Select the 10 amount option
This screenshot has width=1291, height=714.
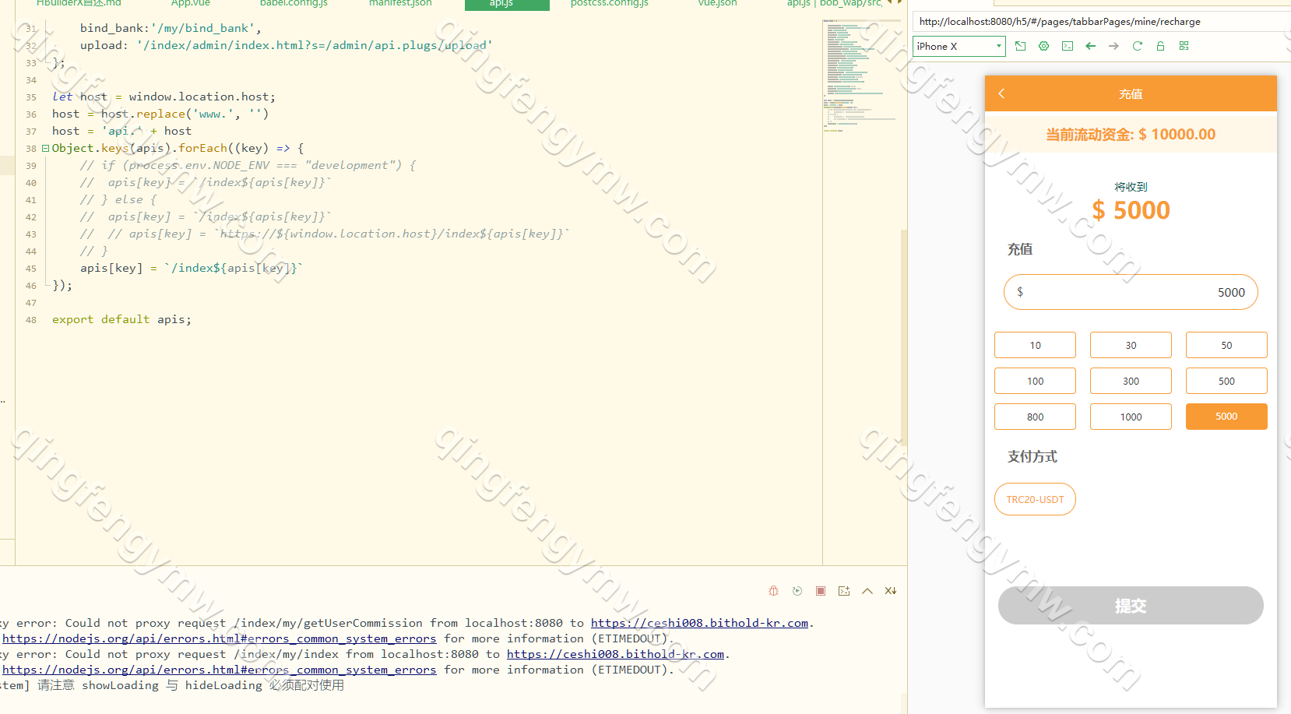point(1035,345)
